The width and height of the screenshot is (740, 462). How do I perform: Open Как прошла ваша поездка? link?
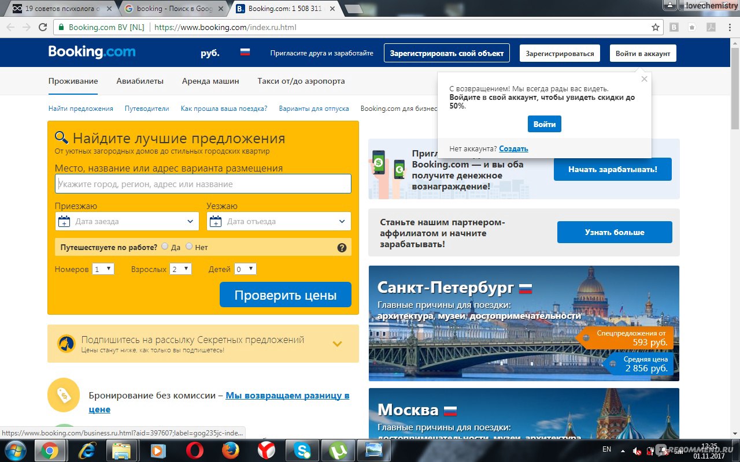pos(224,109)
